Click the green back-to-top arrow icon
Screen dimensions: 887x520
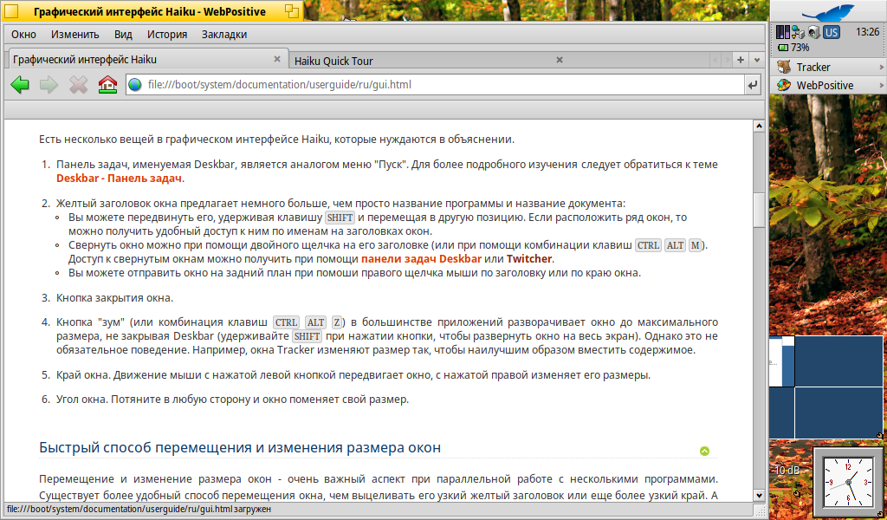[704, 451]
